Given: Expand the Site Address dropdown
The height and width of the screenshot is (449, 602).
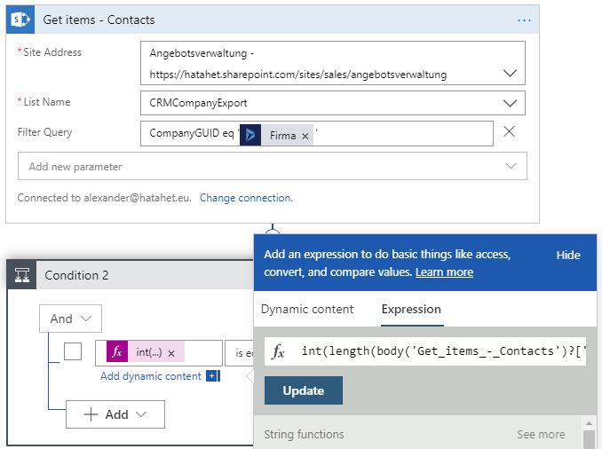Looking at the screenshot, I should [510, 73].
